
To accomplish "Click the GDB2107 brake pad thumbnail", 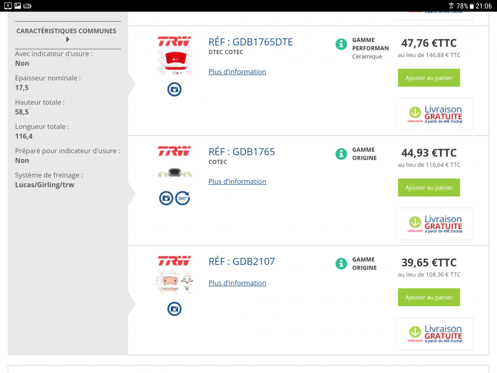I will (174, 282).
